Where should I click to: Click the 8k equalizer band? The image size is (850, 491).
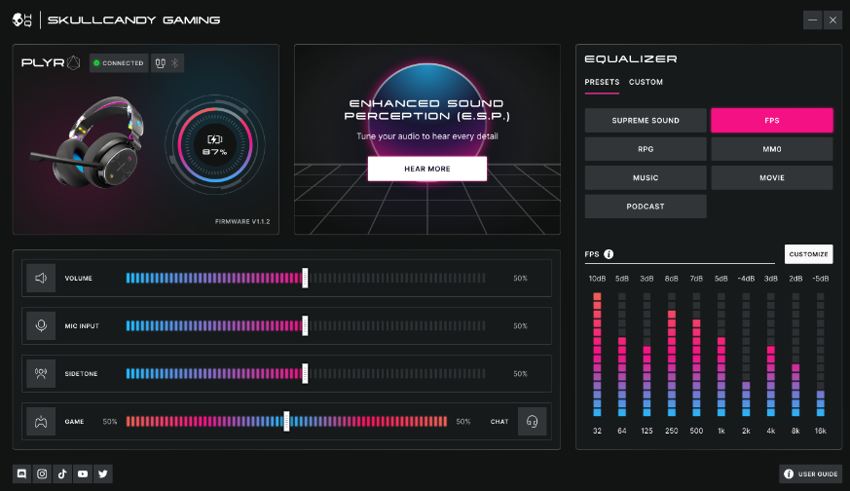tap(795, 355)
